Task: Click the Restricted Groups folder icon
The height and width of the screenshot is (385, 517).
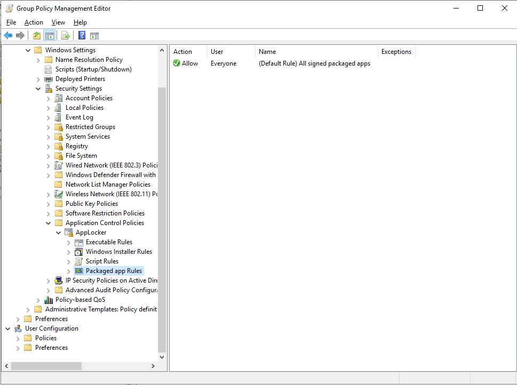Action: point(58,127)
